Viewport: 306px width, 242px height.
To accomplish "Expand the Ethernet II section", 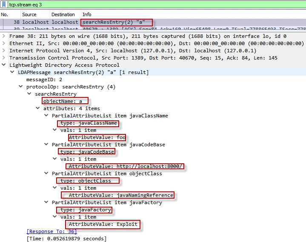I will (x=4, y=44).
